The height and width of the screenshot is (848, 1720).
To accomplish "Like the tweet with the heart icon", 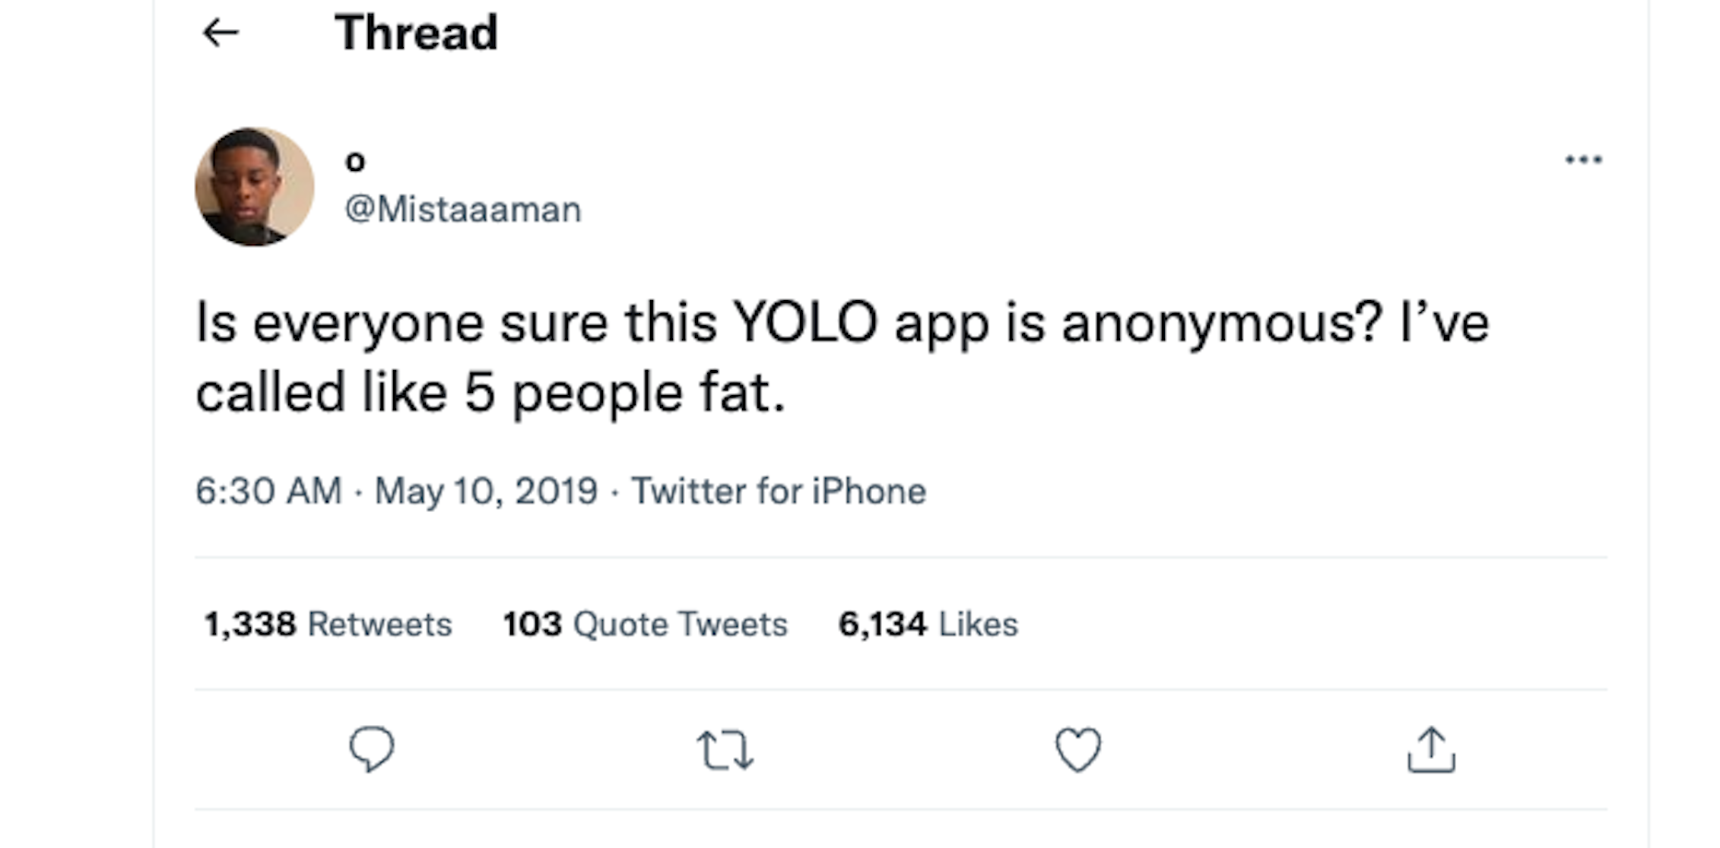I will tap(1077, 749).
